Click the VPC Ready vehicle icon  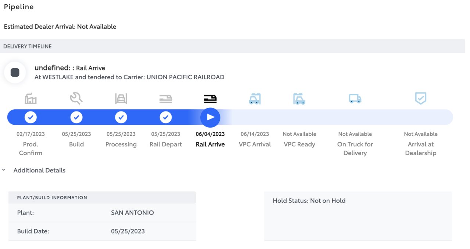299,99
